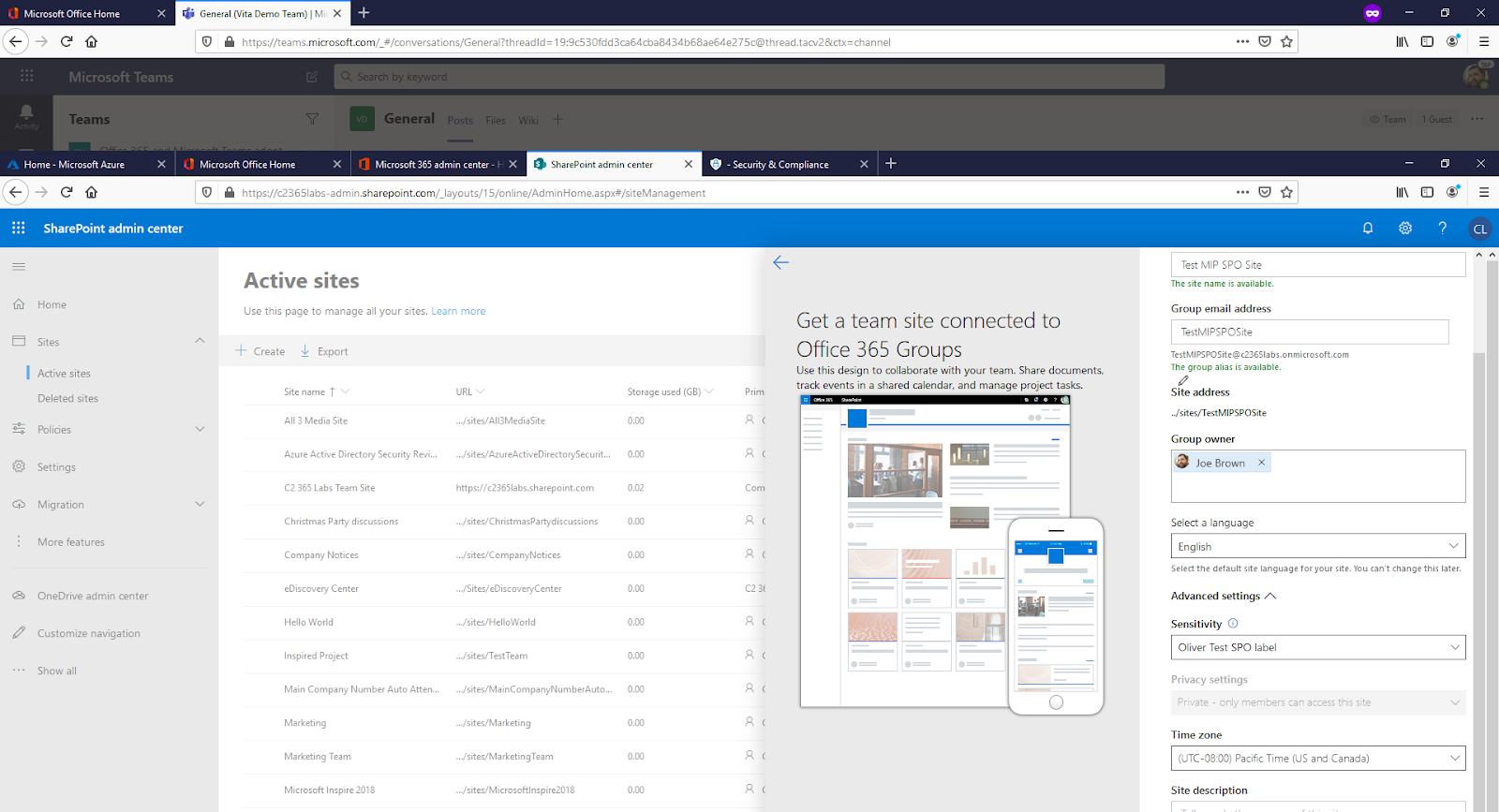Open more options ellipsis in Teams channel header
The height and width of the screenshot is (812, 1499).
1477,119
